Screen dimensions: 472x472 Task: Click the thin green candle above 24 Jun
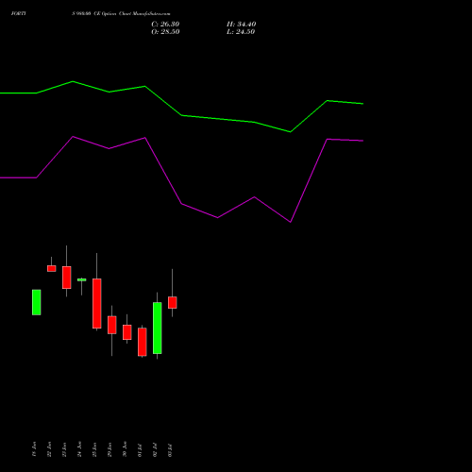82,279
